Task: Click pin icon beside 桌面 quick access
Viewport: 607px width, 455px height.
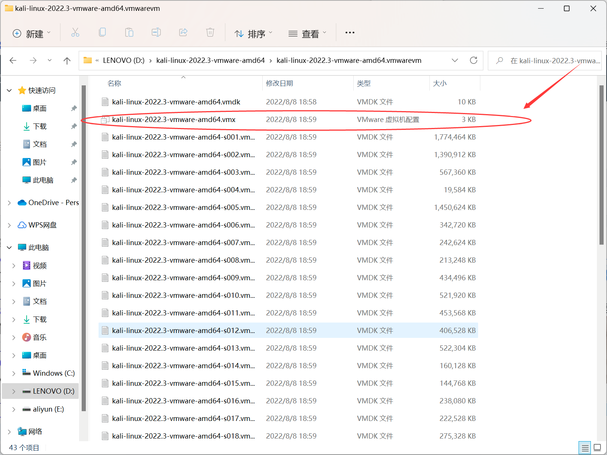Action: [74, 109]
